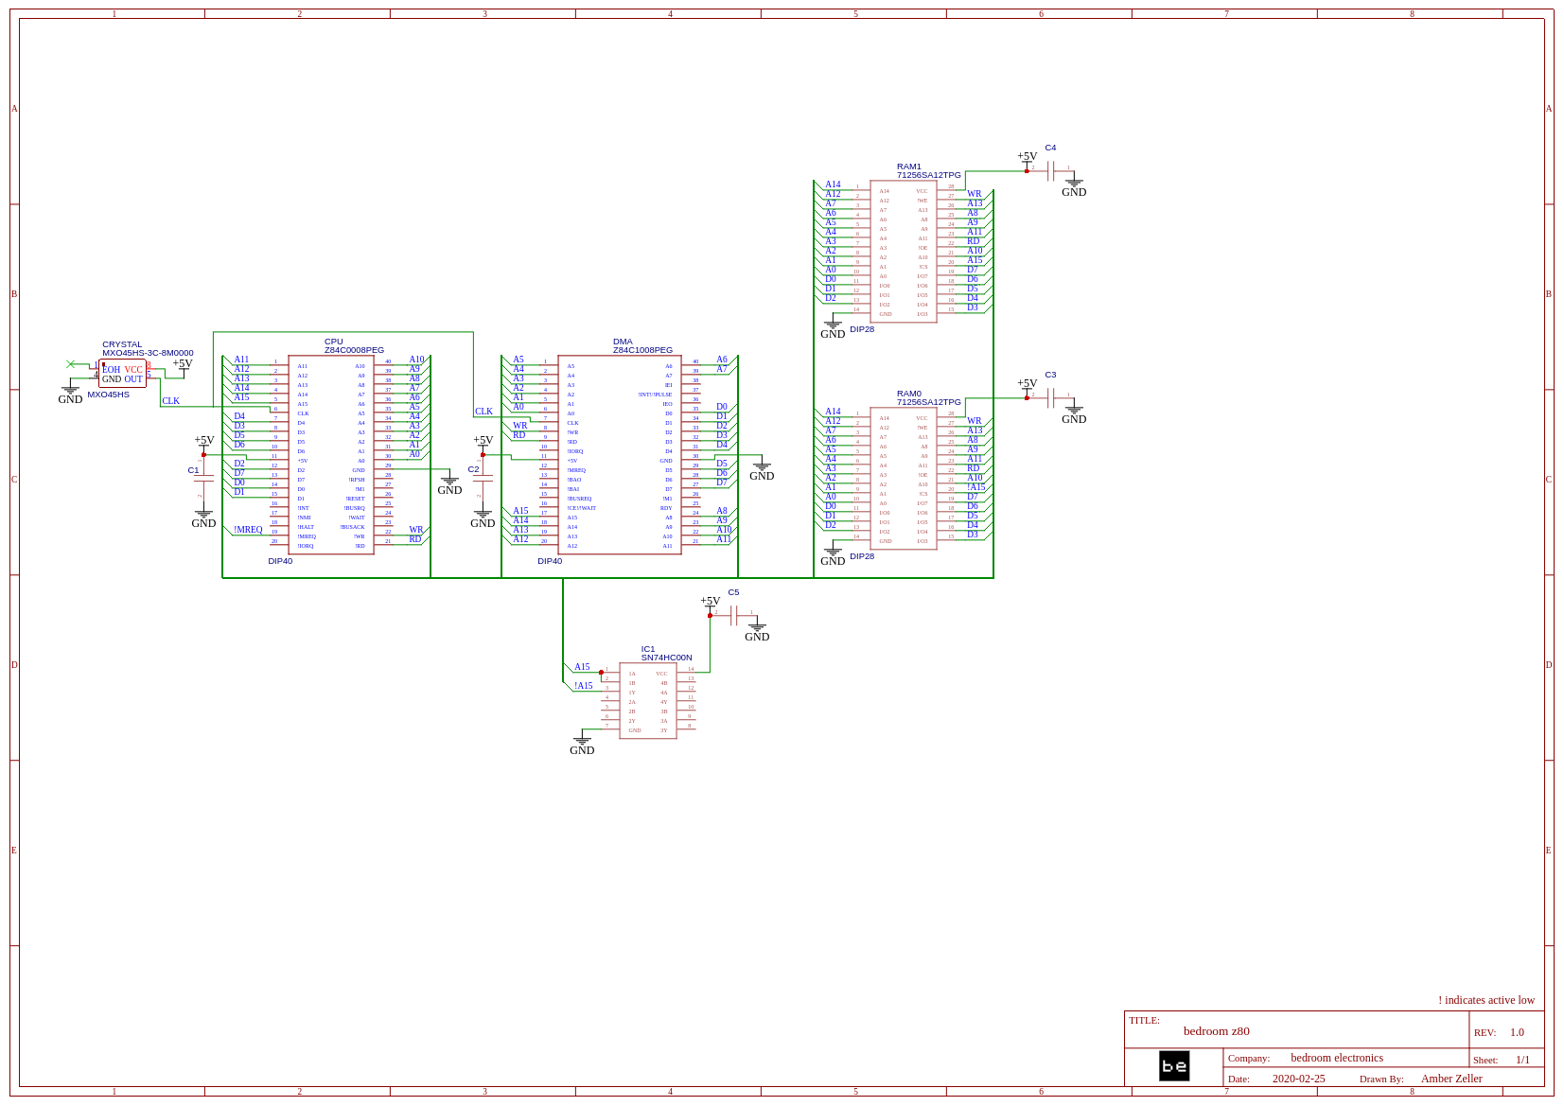Click capacitor C5 near IC1
The width and height of the screenshot is (1564, 1106).
coord(734,616)
